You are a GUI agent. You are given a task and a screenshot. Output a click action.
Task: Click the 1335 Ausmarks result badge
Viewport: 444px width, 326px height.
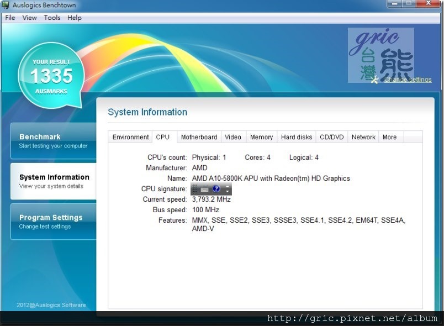(51, 76)
